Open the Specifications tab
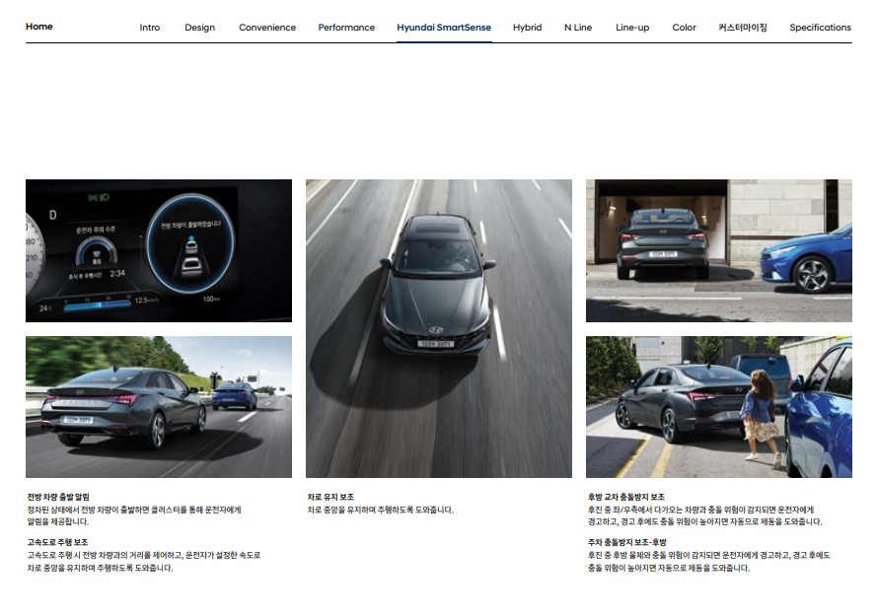Image resolution: width=877 pixels, height=614 pixels. click(820, 28)
